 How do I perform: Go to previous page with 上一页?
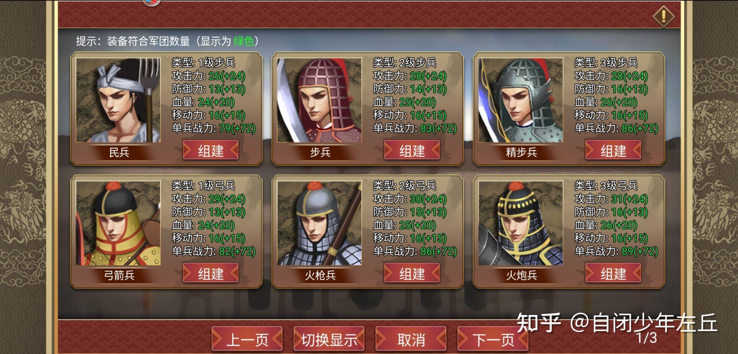(247, 339)
